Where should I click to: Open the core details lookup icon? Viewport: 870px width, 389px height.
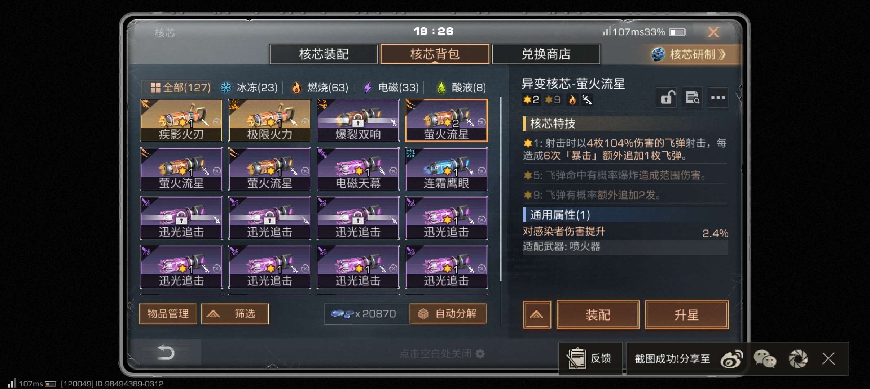692,97
